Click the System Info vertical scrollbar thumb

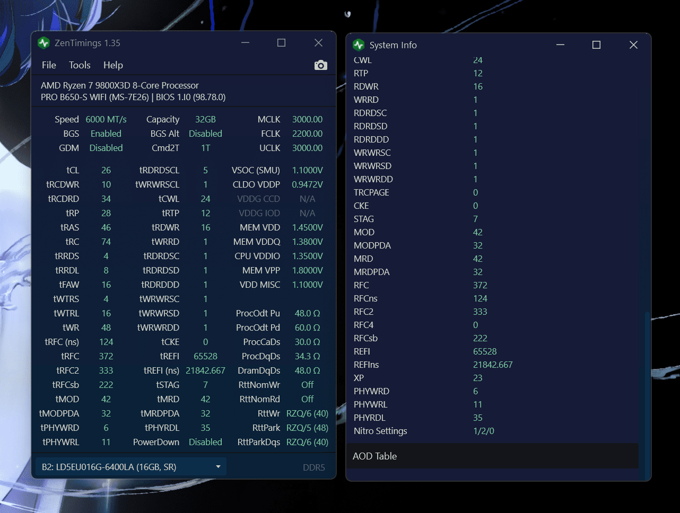646,395
